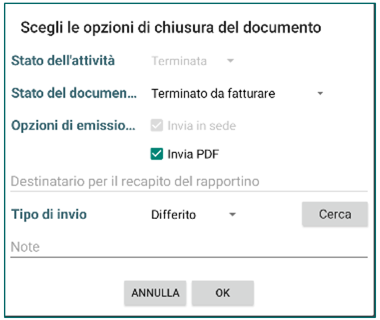Click the Invia in sede label
Image resolution: width=380 pixels, height=320 pixels.
click(x=202, y=126)
